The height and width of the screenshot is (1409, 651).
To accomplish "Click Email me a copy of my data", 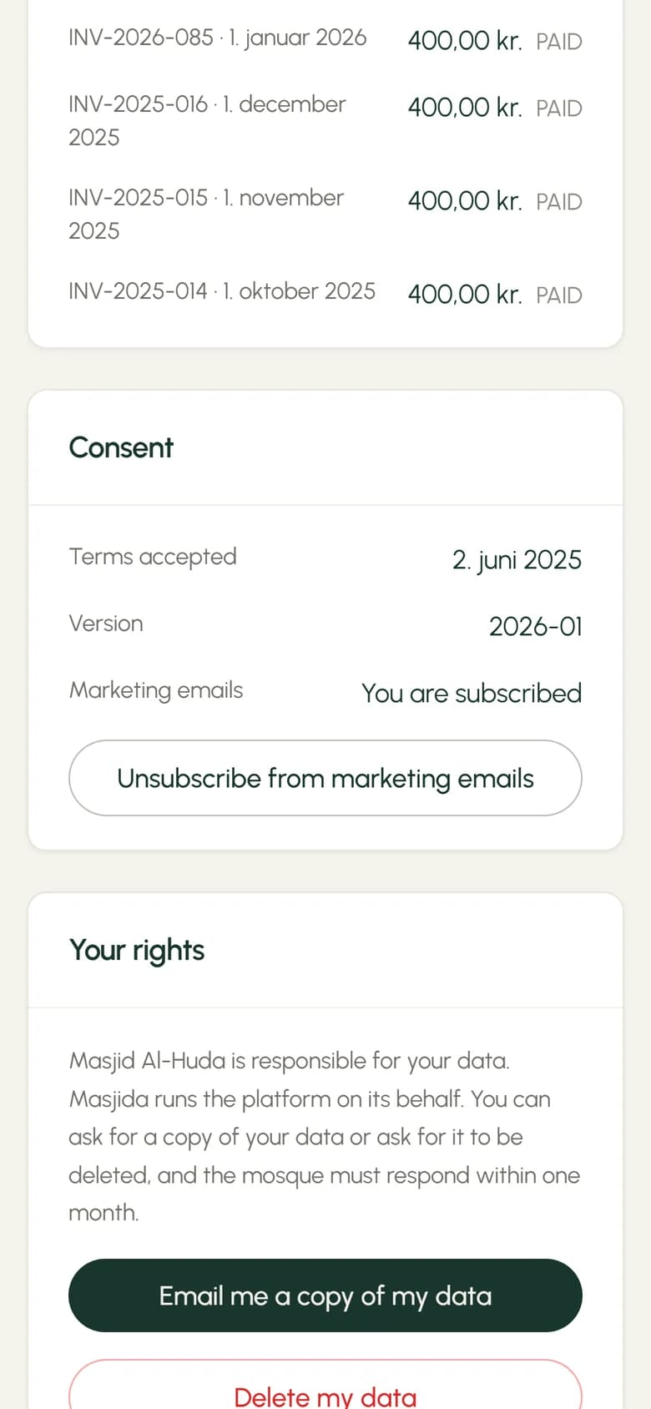I will coord(325,1295).
